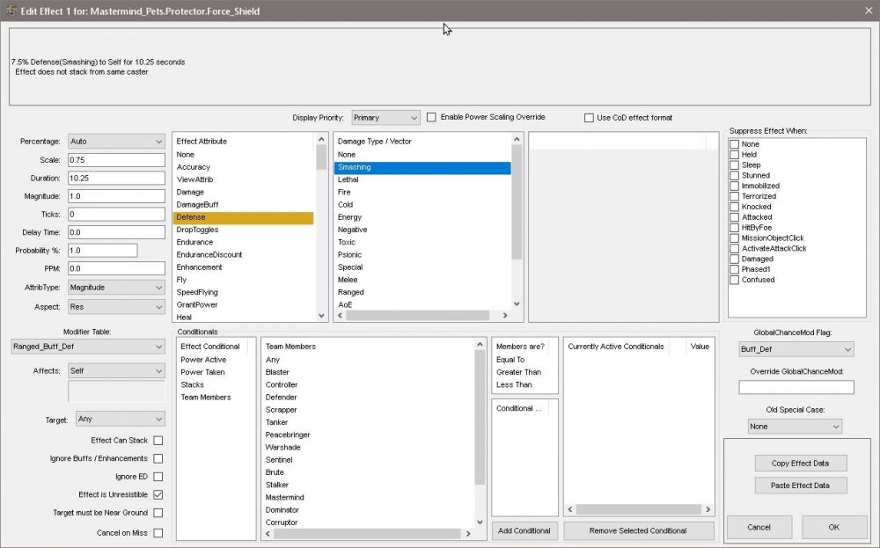
Task: Toggle Effect is Unresistible checkbox
Action: [x=158, y=495]
